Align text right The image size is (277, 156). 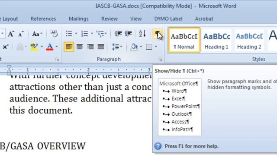90,47
